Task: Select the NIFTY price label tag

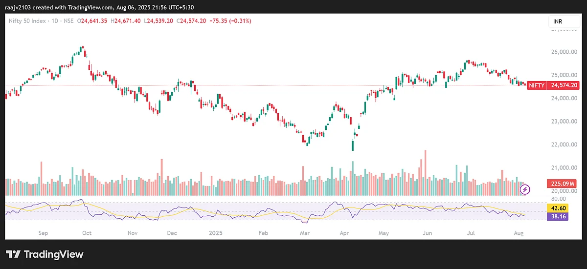Action: click(537, 85)
